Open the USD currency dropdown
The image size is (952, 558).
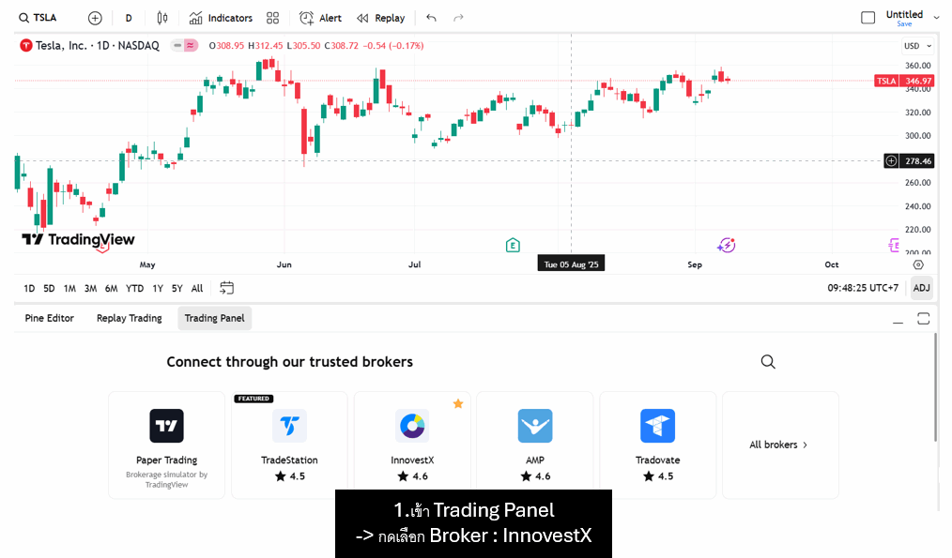917,45
